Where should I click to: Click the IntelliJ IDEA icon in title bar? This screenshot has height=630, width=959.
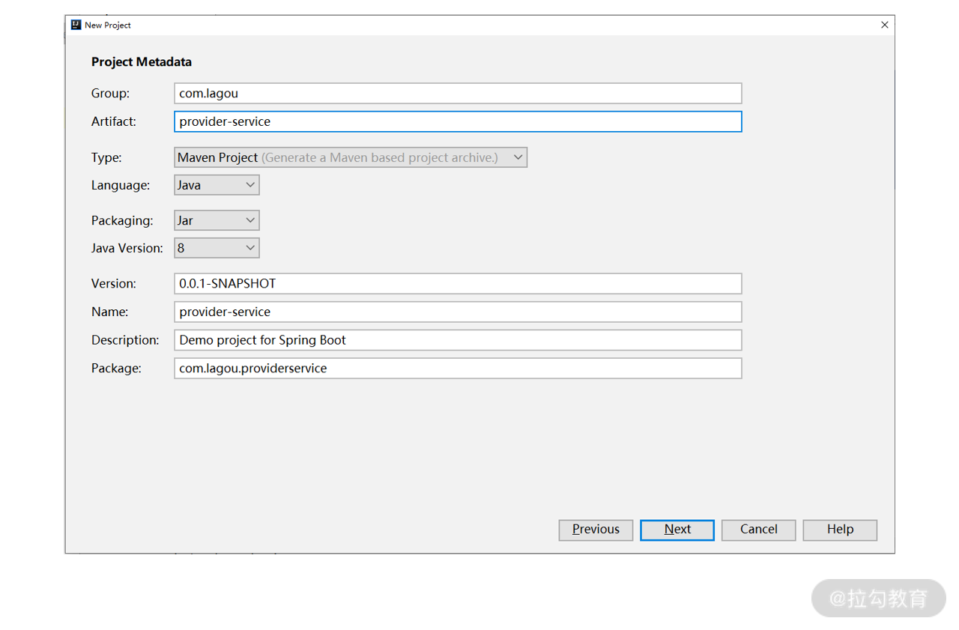click(x=76, y=25)
